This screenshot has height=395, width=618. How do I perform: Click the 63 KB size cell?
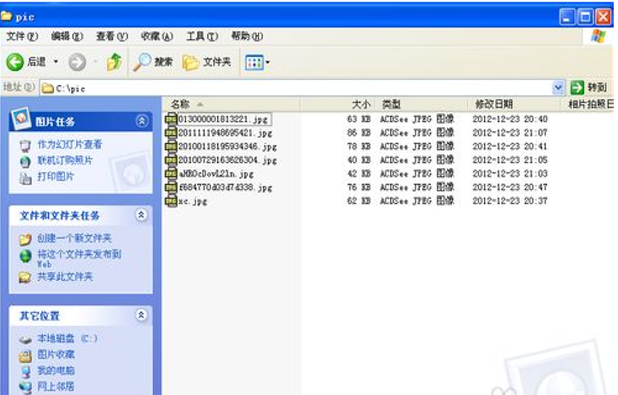[359, 119]
